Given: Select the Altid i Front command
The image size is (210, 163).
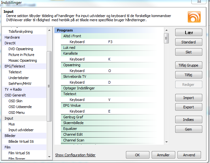Looking at the screenshot, I should point(112,36).
